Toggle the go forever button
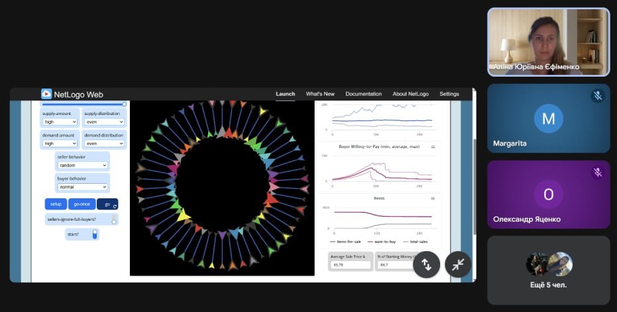The height and width of the screenshot is (312, 617). coord(107,204)
